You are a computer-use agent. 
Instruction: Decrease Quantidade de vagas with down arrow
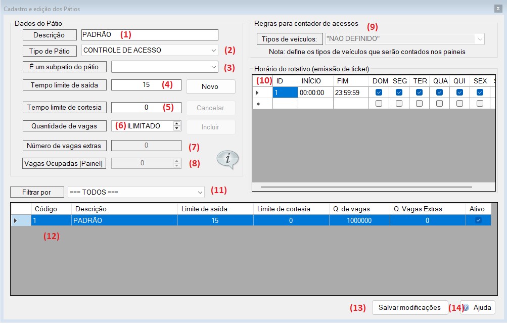pos(177,128)
